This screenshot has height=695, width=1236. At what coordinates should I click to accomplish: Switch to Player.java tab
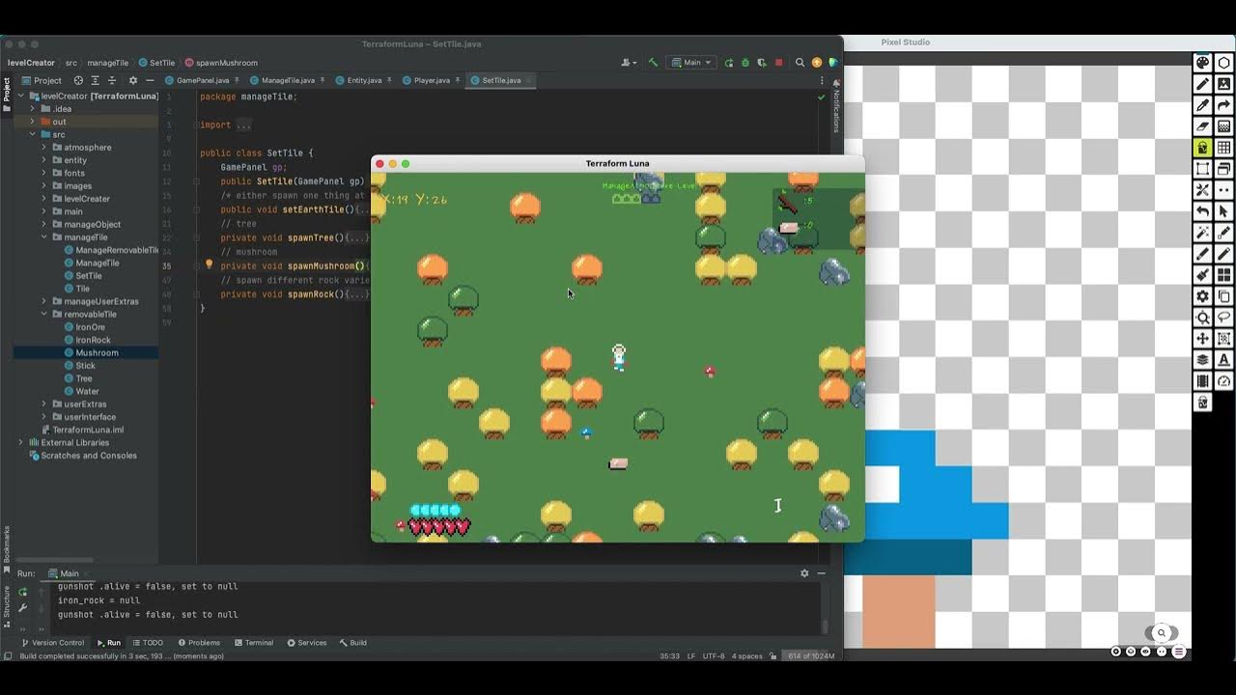click(432, 80)
